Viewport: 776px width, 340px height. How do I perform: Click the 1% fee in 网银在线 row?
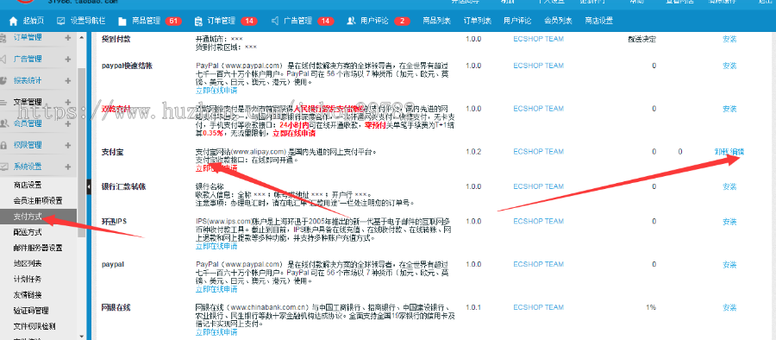(651, 307)
